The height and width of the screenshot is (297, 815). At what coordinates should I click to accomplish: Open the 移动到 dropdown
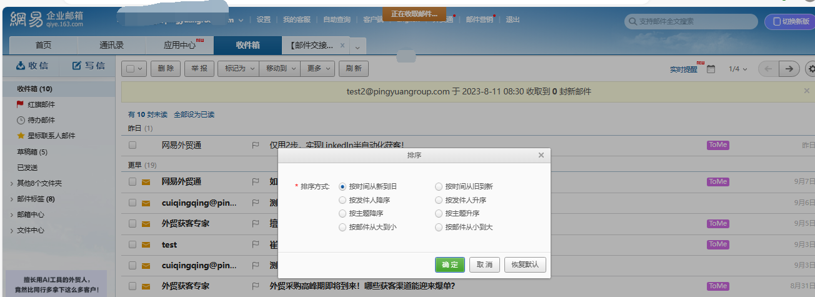[279, 69]
